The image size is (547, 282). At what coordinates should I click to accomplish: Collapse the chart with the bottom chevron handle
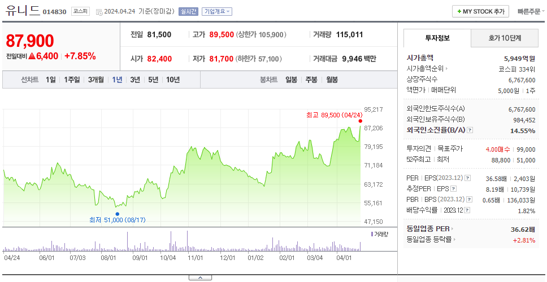[200, 277]
